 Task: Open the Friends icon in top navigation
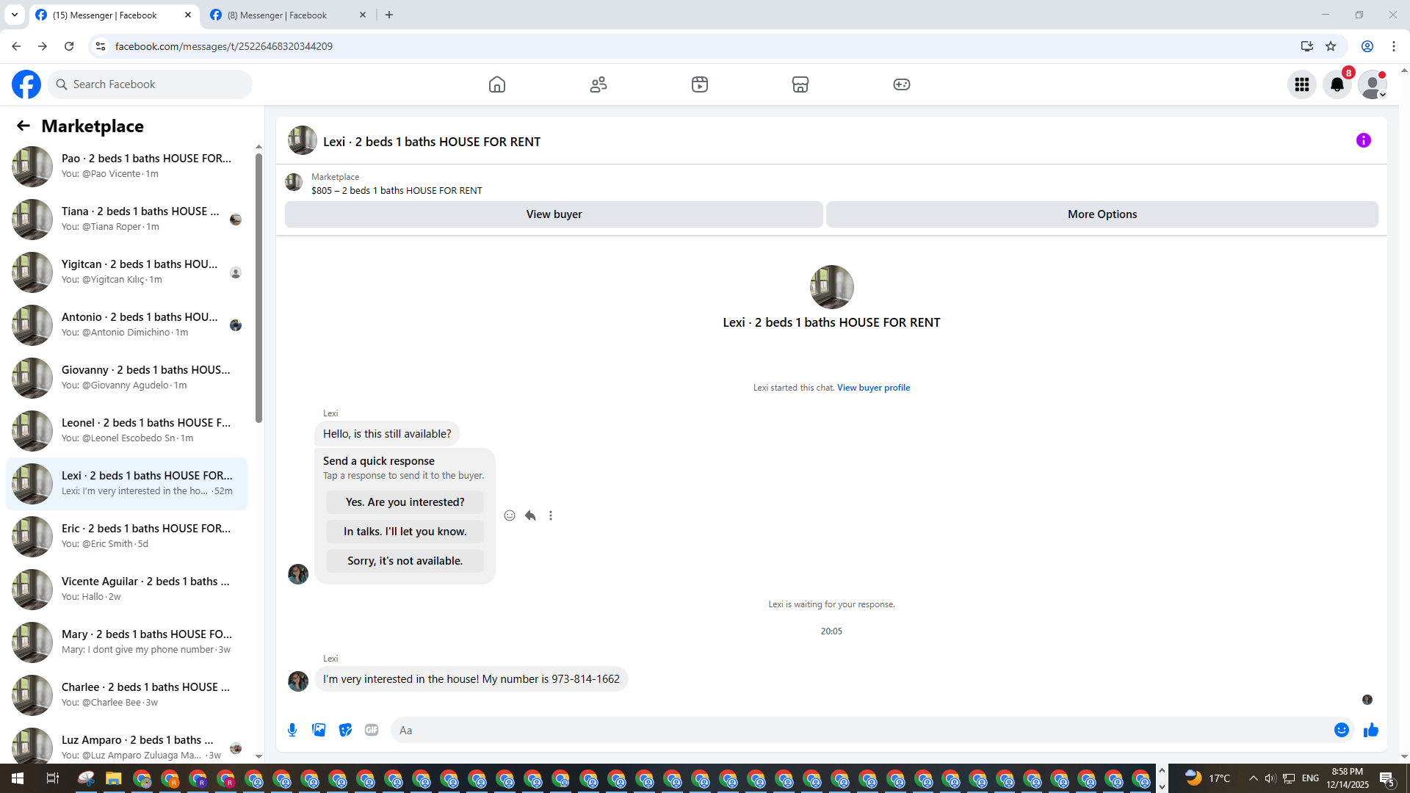599,84
